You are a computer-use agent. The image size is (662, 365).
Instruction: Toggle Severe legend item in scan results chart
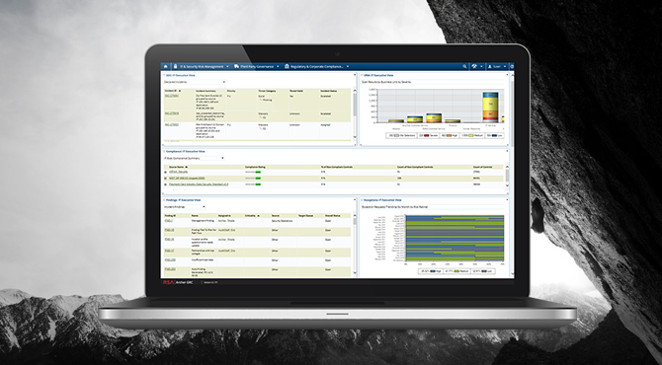point(428,136)
